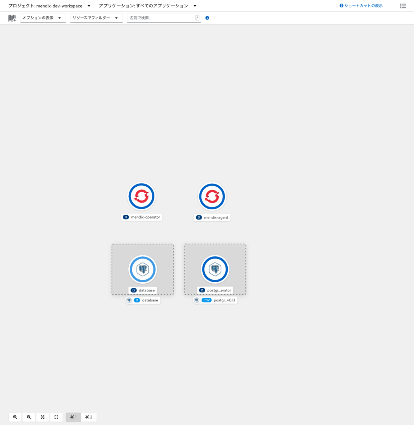Click the inner database deployment label
The image size is (414, 425).
tap(143, 290)
